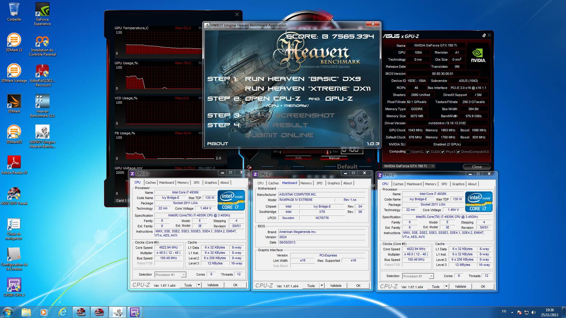Open Processor #1 selection in left CPU-Z

coord(170,275)
